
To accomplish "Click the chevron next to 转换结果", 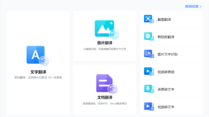I will (201, 6).
